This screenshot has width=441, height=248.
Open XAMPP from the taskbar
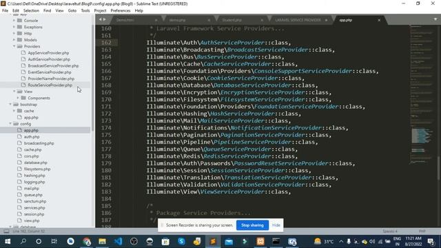click(260, 241)
